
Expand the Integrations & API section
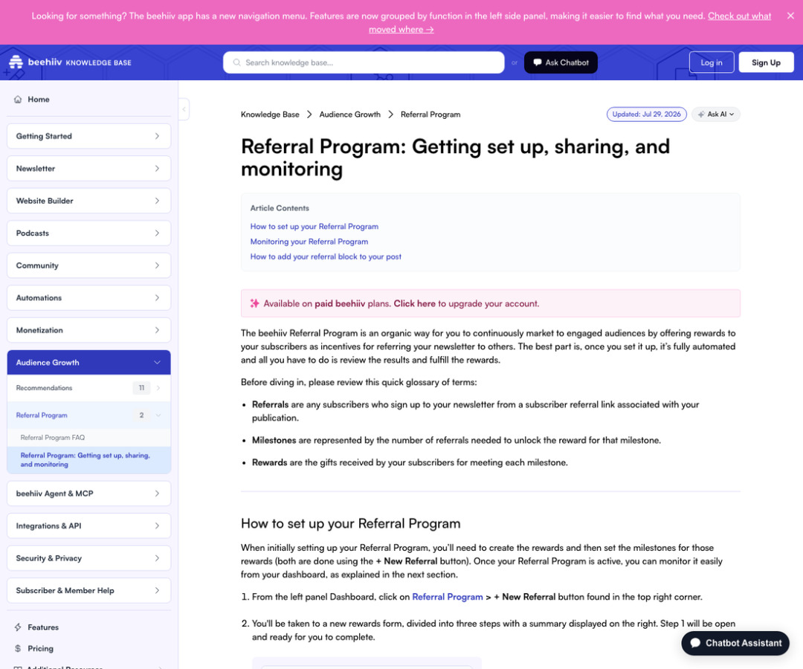[x=88, y=526]
